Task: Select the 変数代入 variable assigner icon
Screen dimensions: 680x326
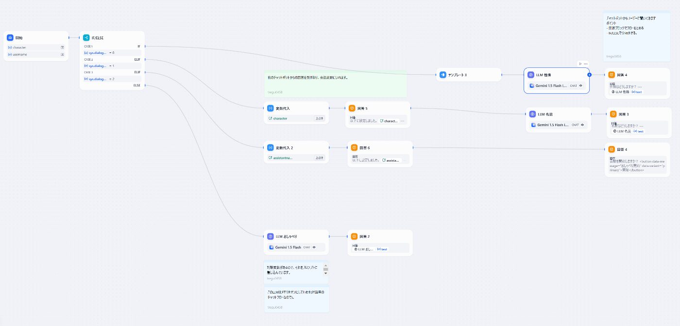Action: (x=270, y=108)
